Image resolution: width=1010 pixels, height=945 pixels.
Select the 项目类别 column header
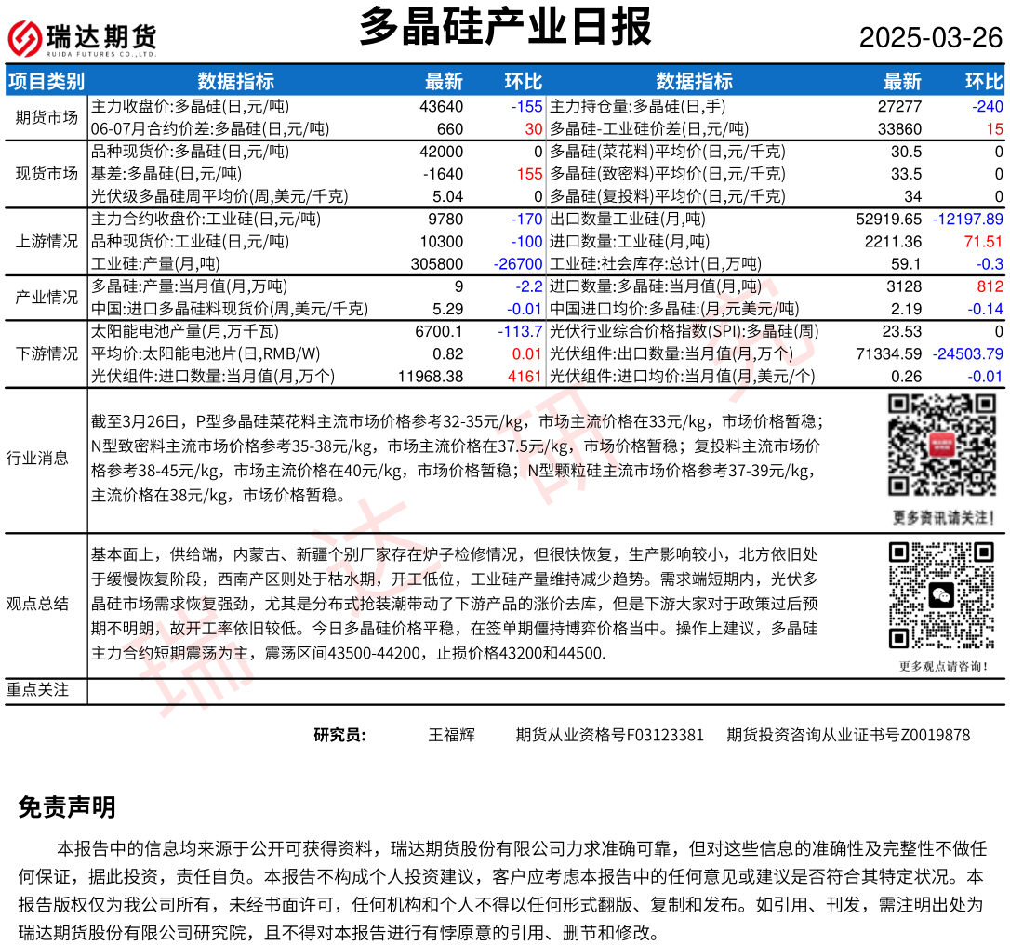coord(47,82)
